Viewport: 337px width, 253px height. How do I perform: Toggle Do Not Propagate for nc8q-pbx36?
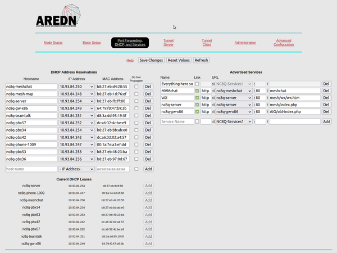click(136, 159)
